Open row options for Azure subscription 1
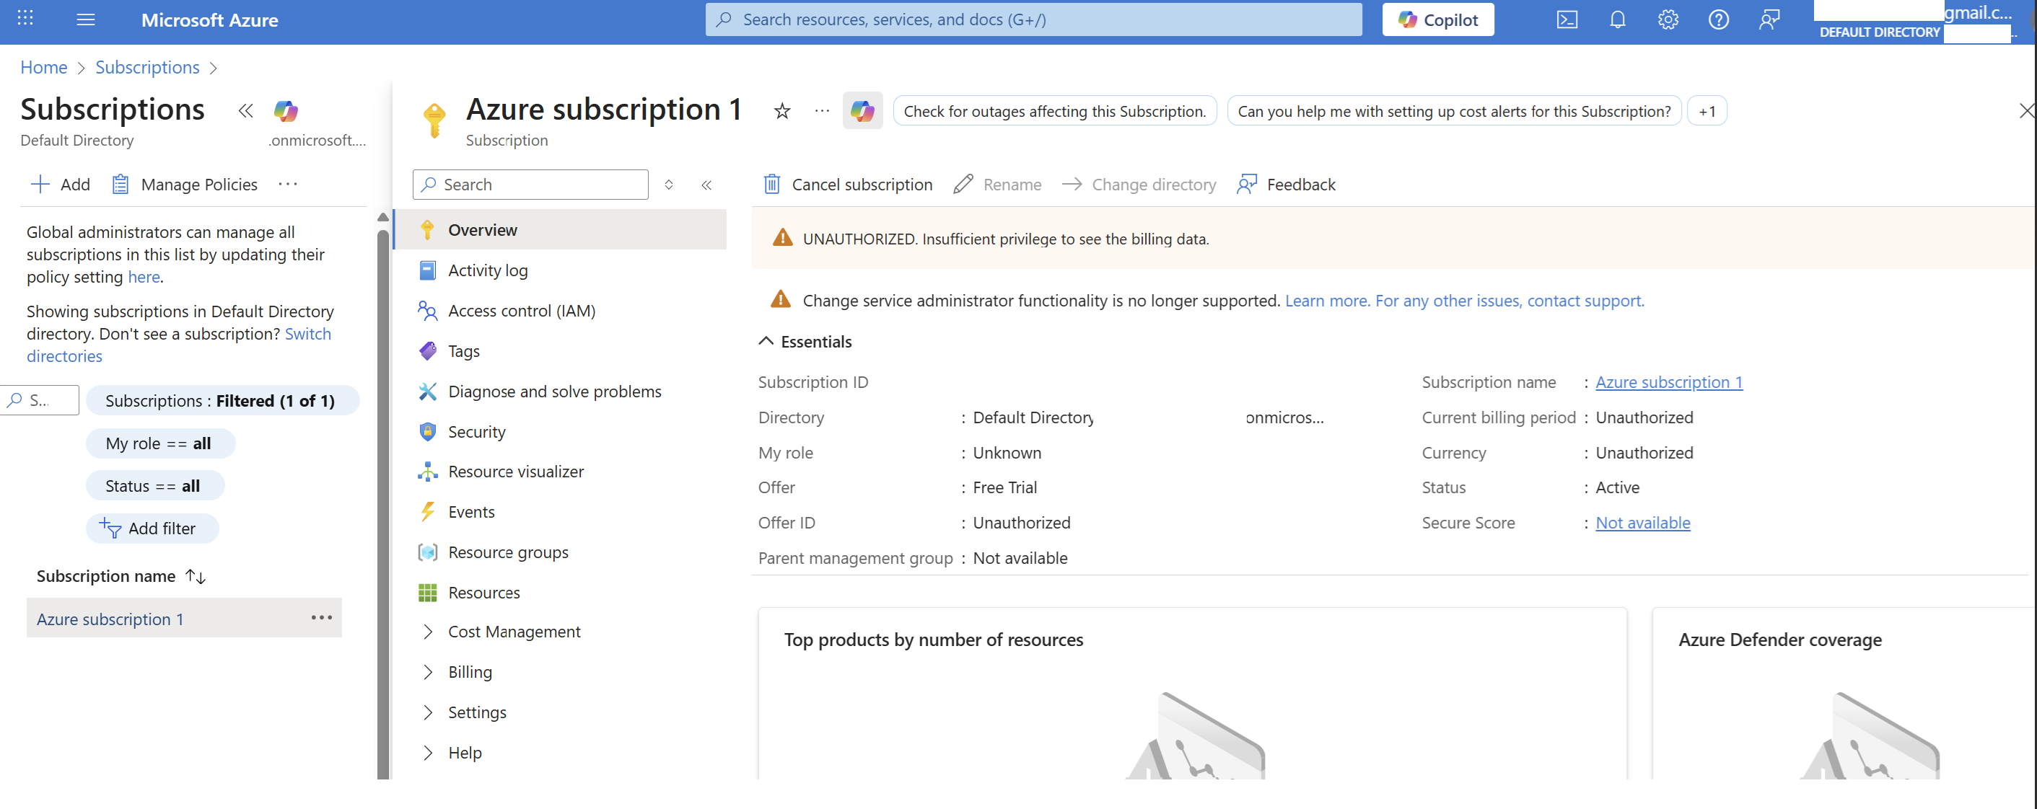Screen dimensions: 2037x809 tap(321, 618)
